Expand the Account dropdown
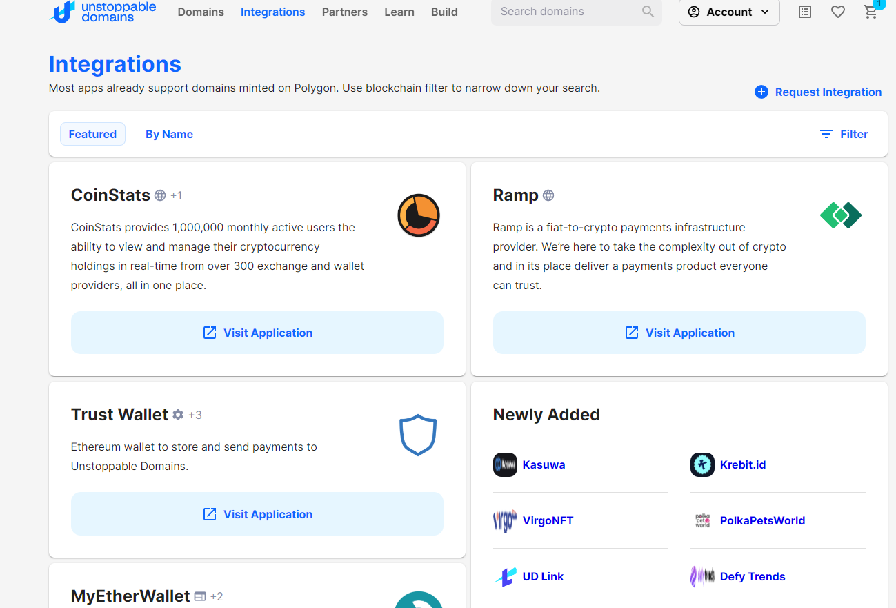The height and width of the screenshot is (608, 896). click(729, 12)
